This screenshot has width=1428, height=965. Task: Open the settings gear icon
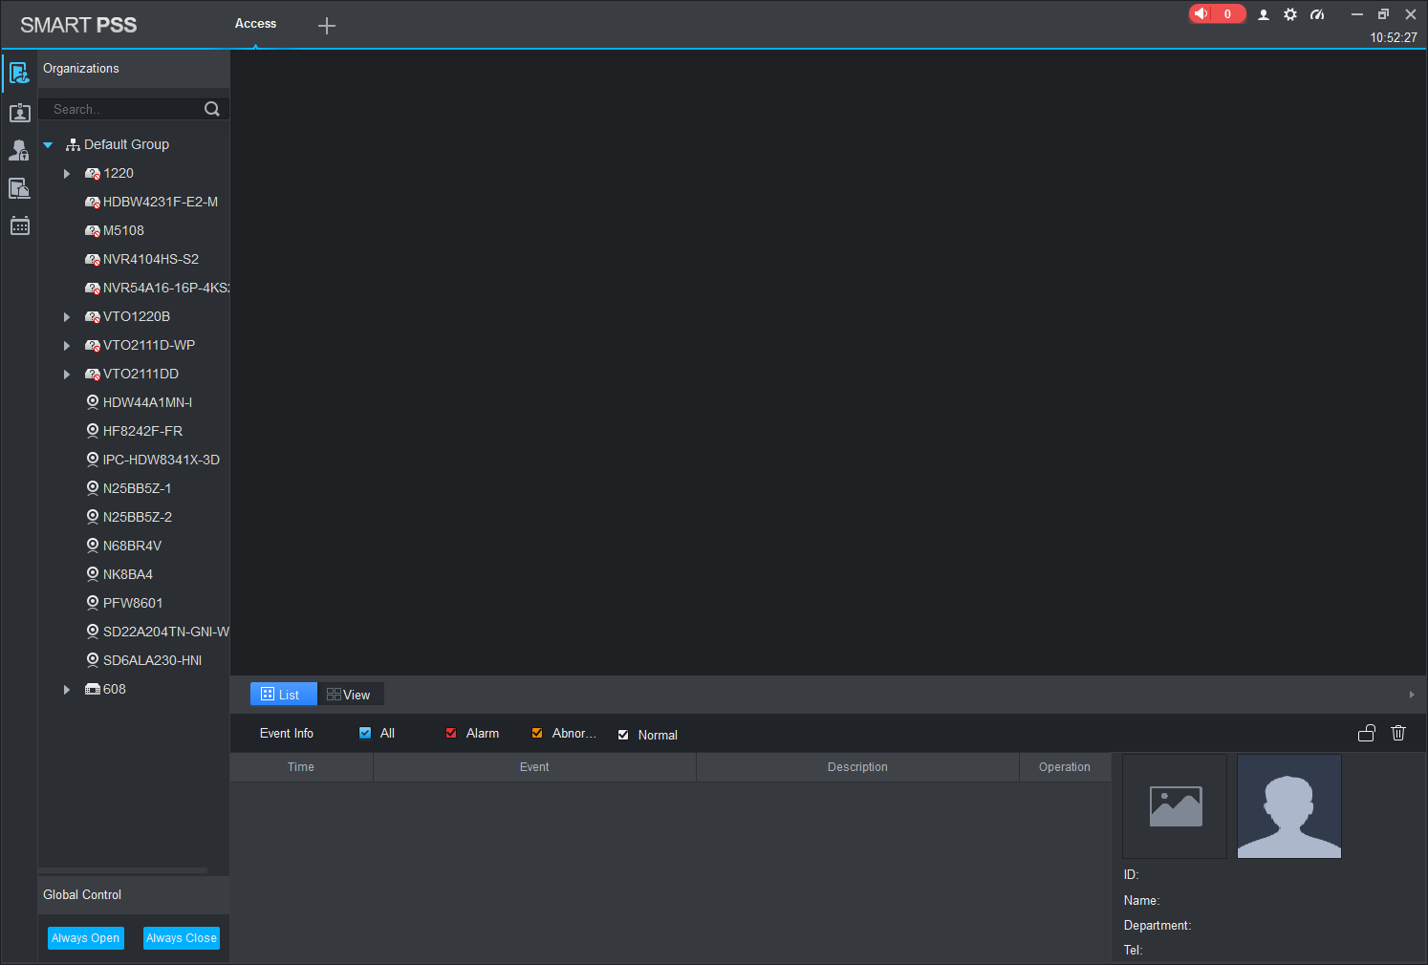tap(1290, 14)
